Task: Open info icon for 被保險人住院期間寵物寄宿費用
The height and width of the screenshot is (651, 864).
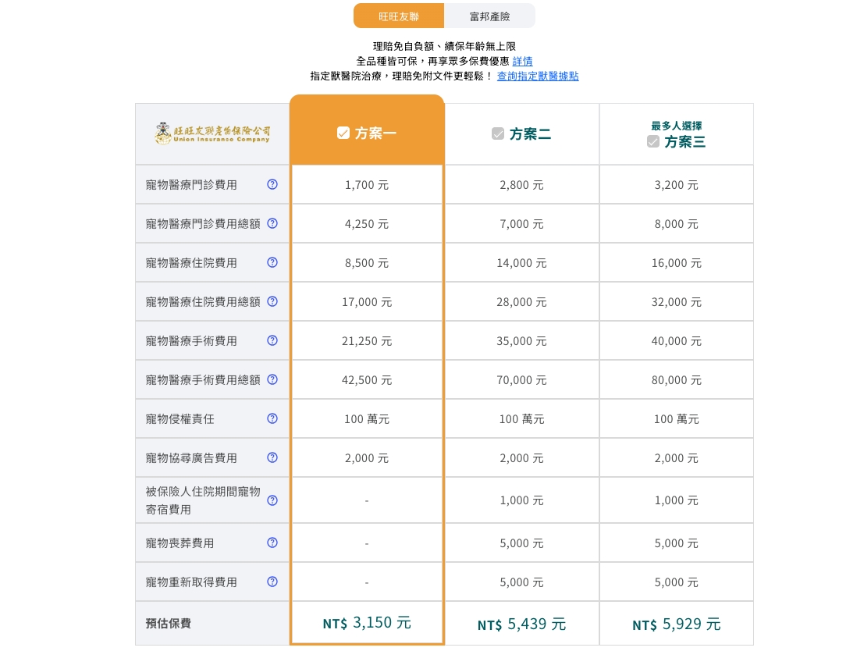Action: (272, 500)
